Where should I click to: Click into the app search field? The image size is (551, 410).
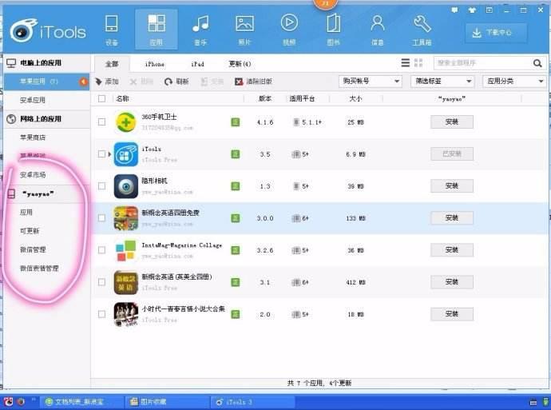483,63
